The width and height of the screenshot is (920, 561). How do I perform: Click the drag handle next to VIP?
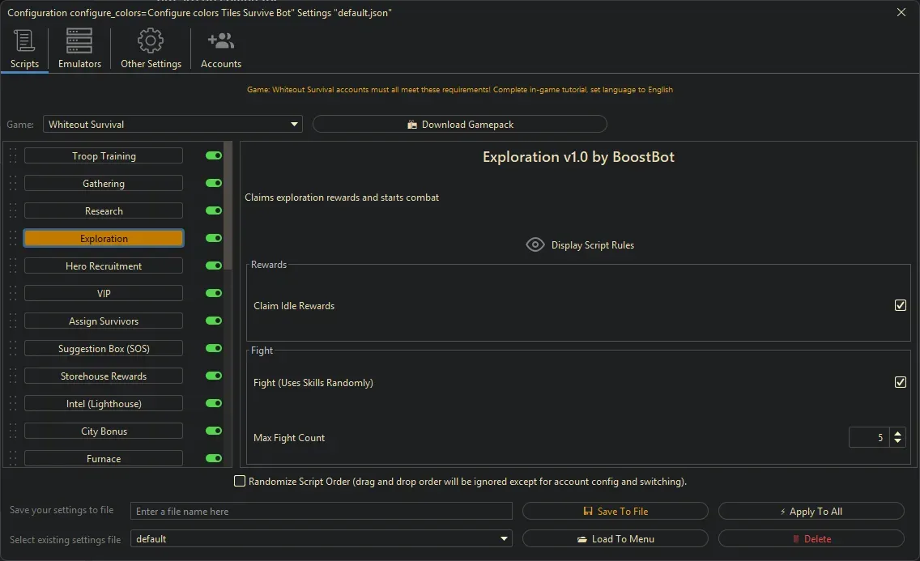[x=13, y=294]
